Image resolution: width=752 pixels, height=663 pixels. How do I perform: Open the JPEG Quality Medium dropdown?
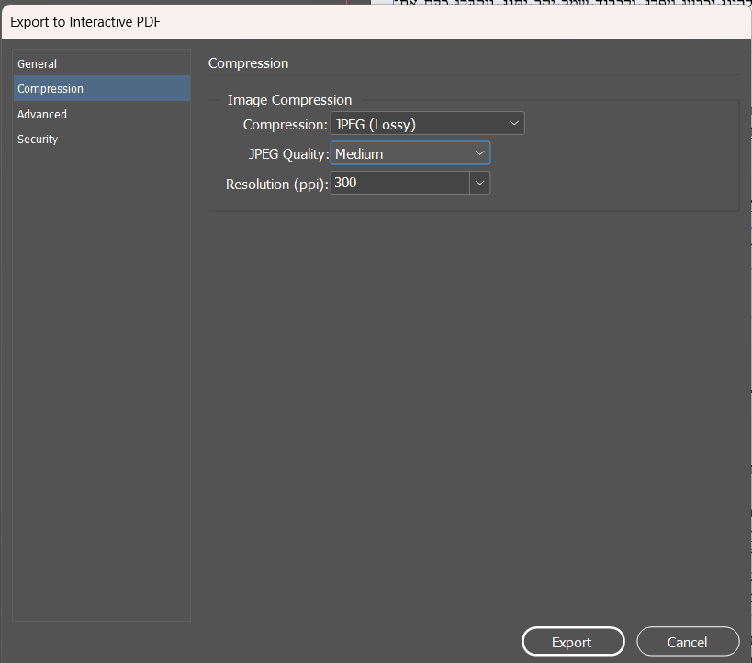point(410,153)
